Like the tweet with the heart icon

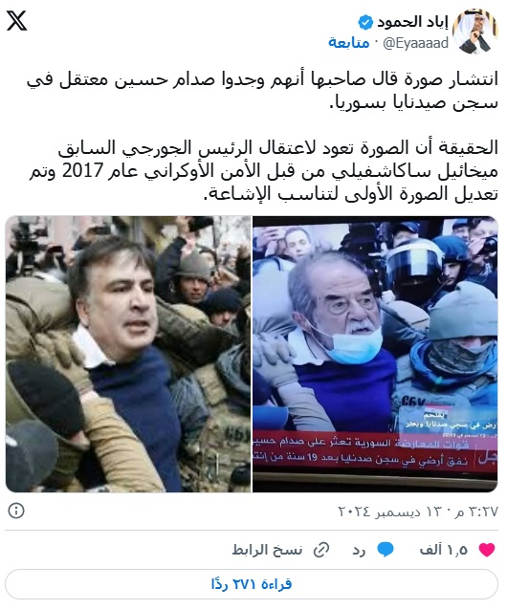pos(487,550)
